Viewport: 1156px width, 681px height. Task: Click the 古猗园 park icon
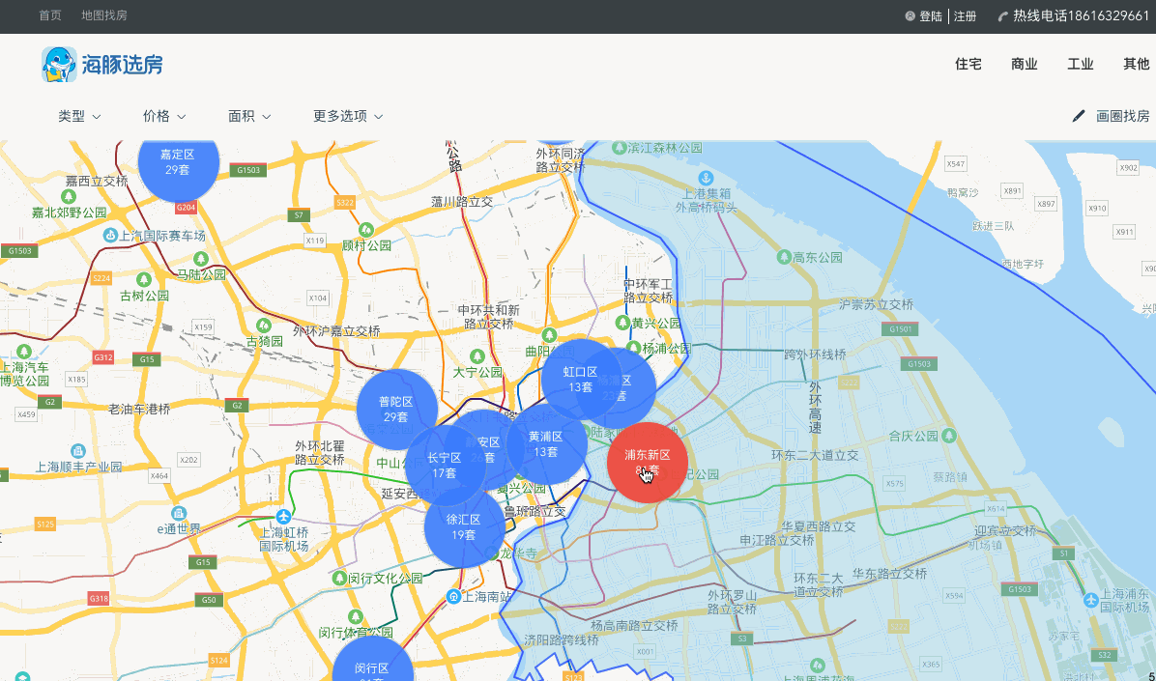click(x=263, y=325)
